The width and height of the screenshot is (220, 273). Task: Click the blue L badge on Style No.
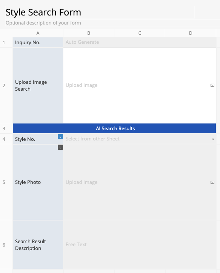pos(60,137)
